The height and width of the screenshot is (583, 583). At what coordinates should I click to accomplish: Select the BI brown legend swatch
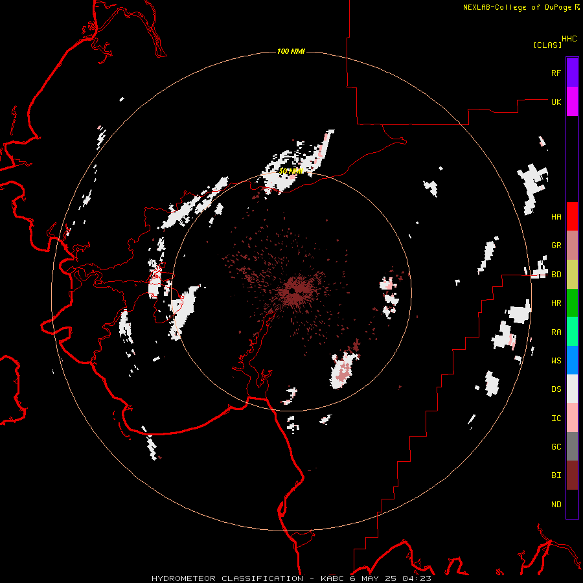[x=572, y=475]
